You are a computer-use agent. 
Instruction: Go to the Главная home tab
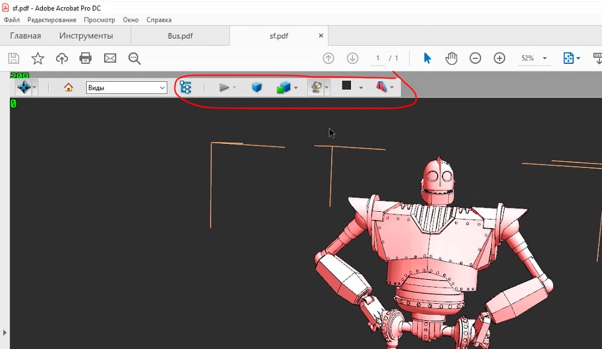pyautogui.click(x=25, y=36)
